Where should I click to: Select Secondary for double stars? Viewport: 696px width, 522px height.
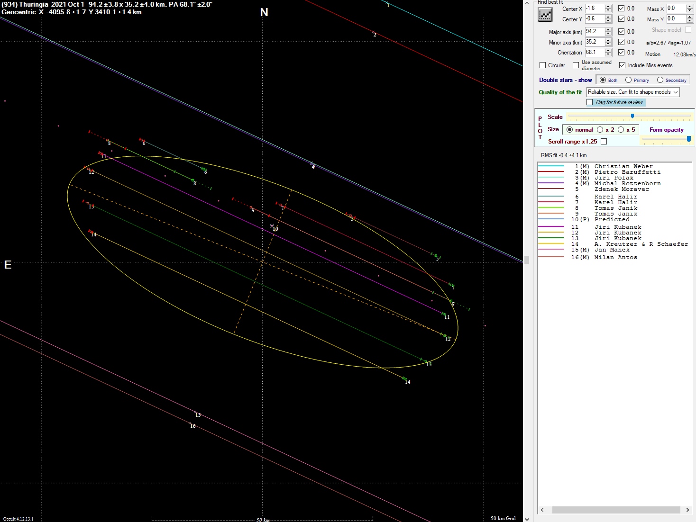pos(660,80)
